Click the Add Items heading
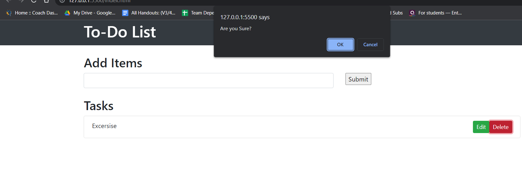522x190 pixels. tap(113, 63)
